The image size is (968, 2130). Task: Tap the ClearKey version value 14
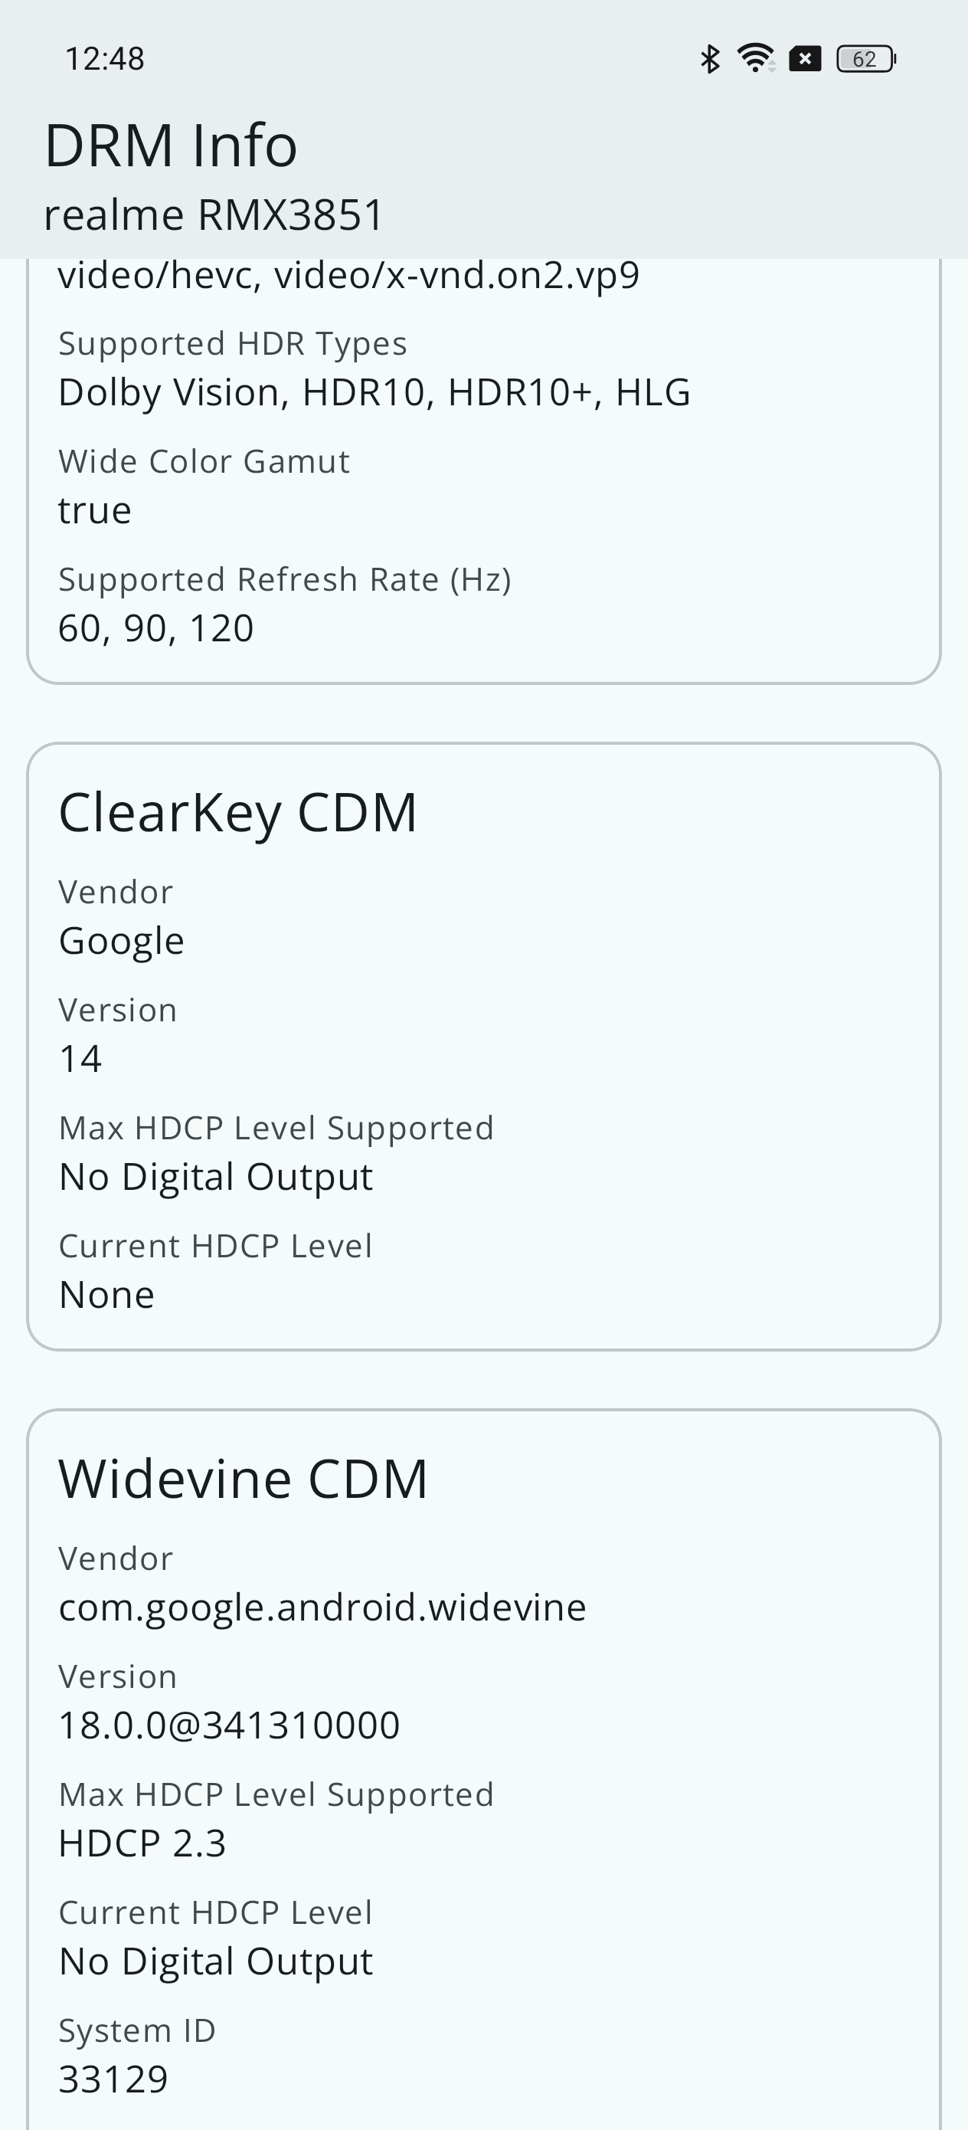pyautogui.click(x=80, y=1059)
